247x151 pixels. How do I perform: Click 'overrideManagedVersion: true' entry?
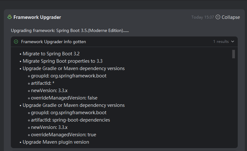pyautogui.click(x=63, y=135)
